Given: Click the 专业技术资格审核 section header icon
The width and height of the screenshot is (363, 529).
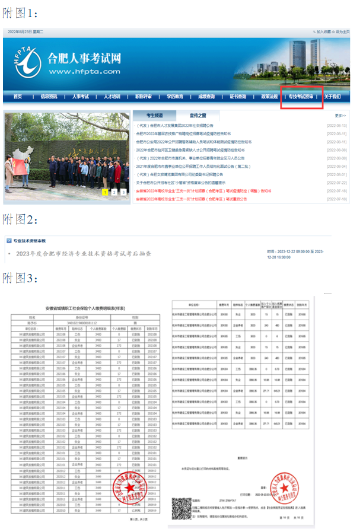Looking at the screenshot, I should click(x=8, y=241).
